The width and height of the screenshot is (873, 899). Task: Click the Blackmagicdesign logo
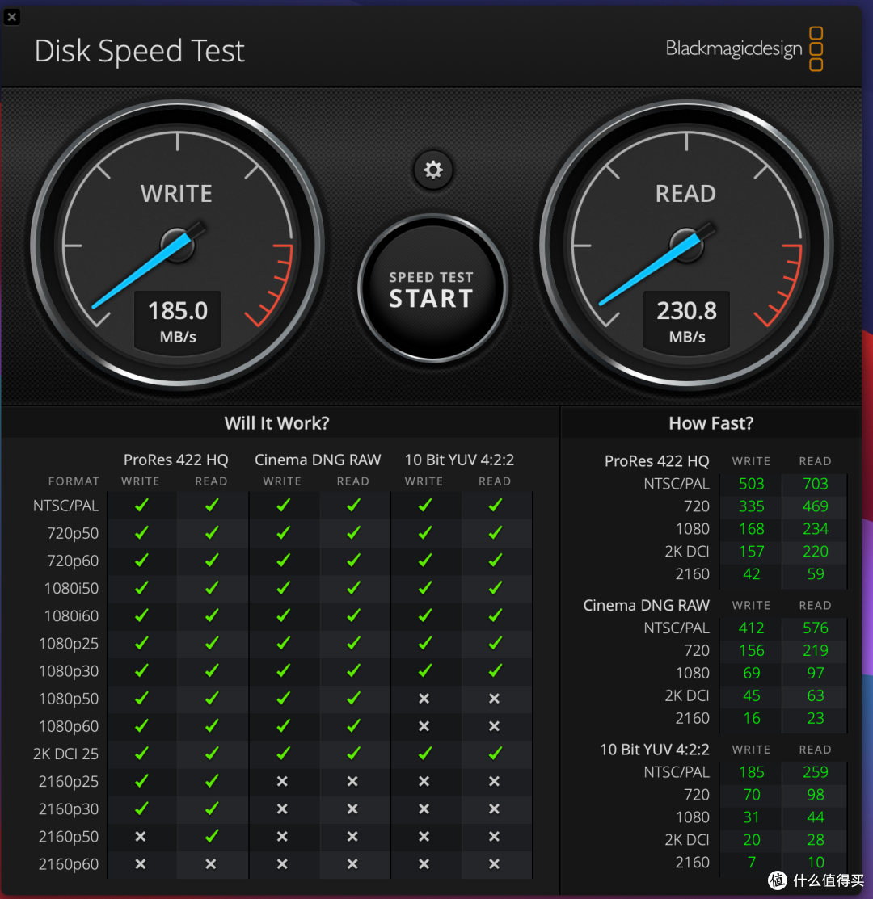coord(744,48)
